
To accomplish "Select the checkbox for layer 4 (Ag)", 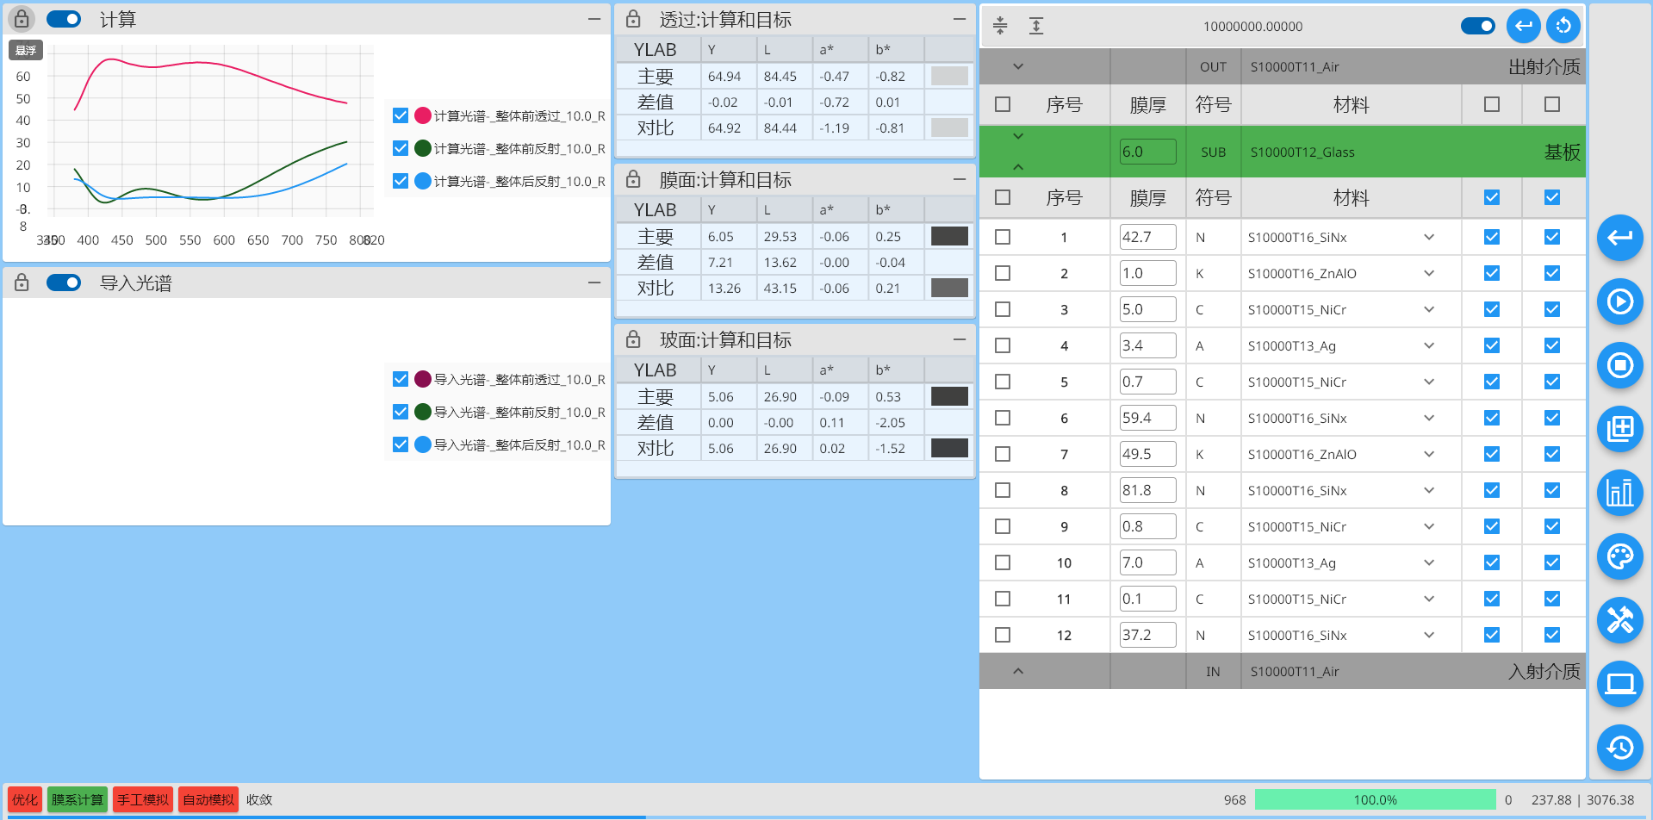I will [1002, 345].
